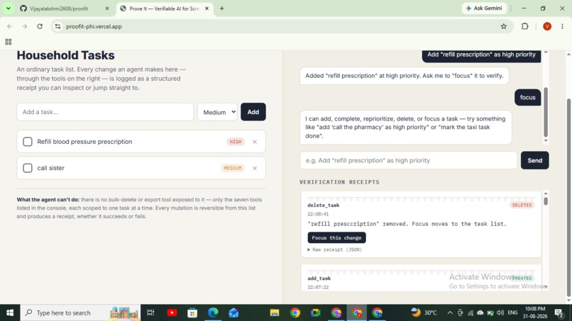This screenshot has height=321, width=572.
Task: Click the Add a task input field
Action: [x=105, y=112]
